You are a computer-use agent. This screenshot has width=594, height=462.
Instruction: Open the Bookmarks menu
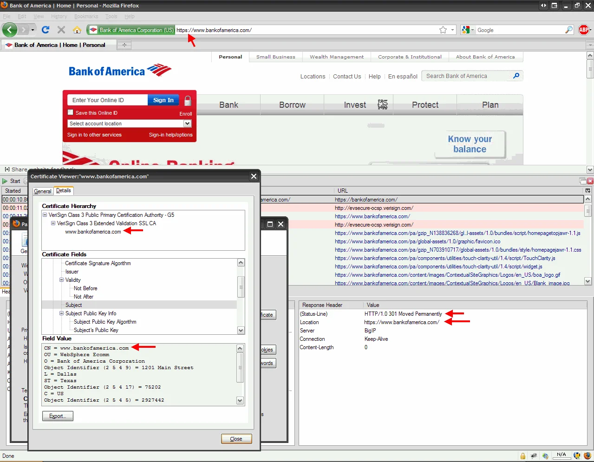click(86, 16)
